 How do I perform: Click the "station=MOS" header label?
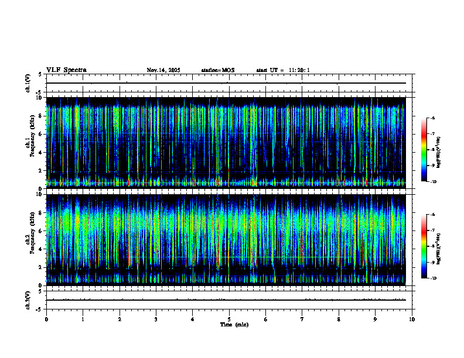(x=218, y=70)
